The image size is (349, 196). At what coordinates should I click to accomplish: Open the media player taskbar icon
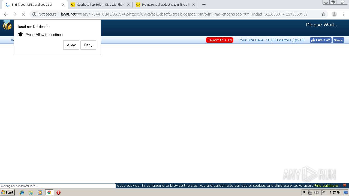(x=40, y=192)
